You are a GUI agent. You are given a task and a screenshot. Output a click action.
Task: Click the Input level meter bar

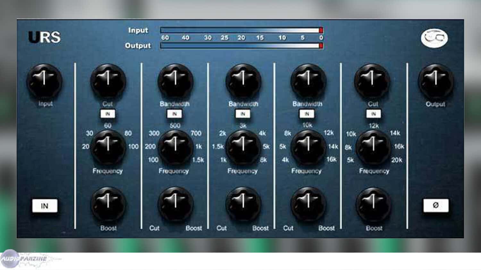tap(241, 30)
